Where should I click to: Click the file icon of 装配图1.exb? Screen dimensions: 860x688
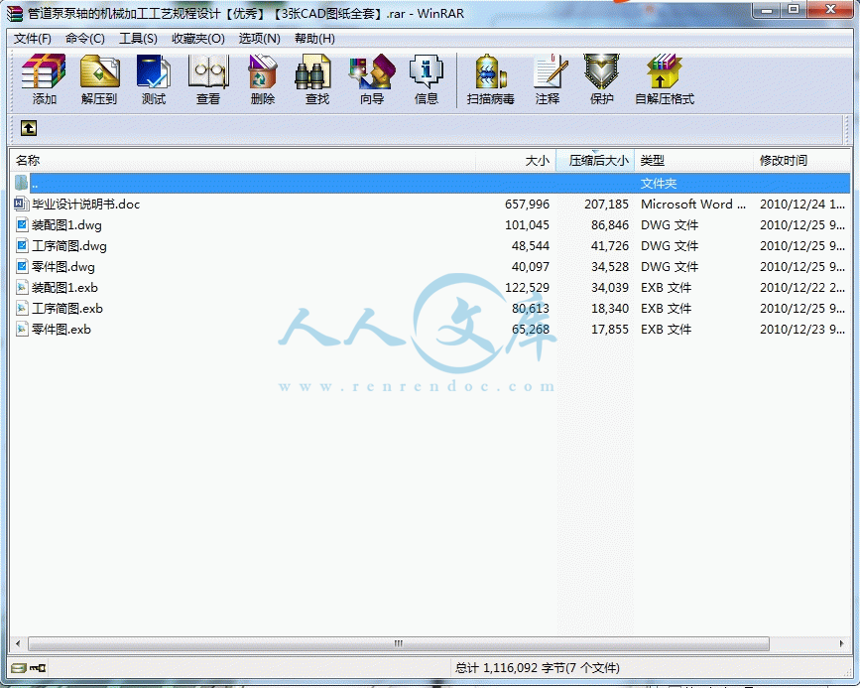[x=22, y=288]
